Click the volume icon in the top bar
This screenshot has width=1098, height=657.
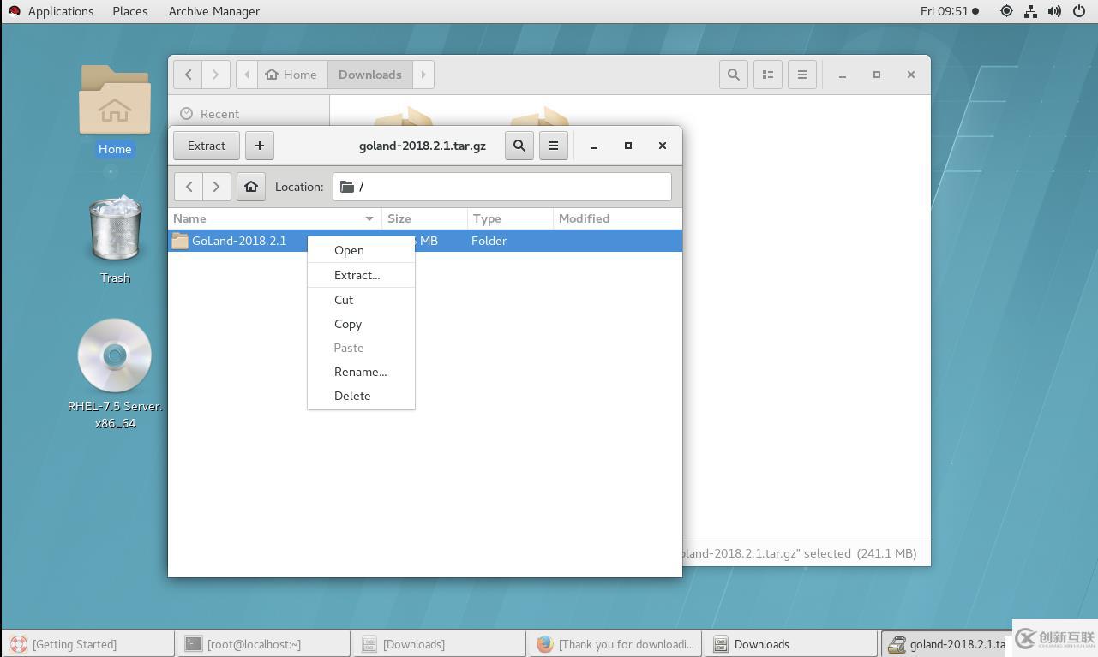(1054, 11)
